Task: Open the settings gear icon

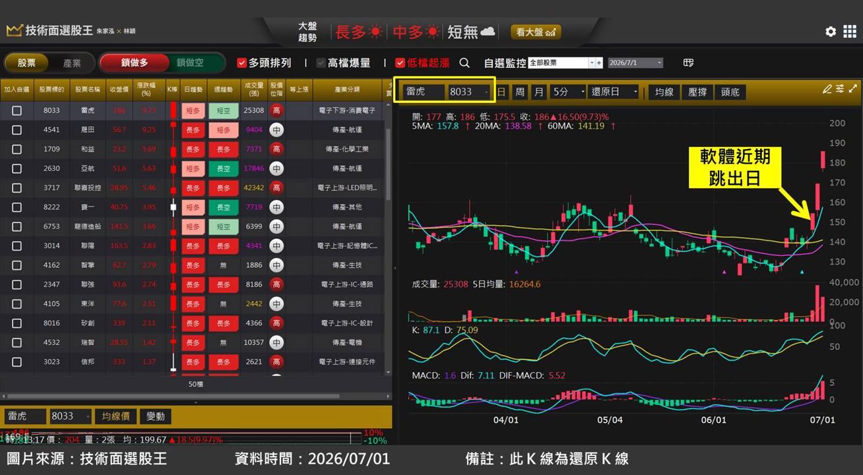Action: click(831, 32)
